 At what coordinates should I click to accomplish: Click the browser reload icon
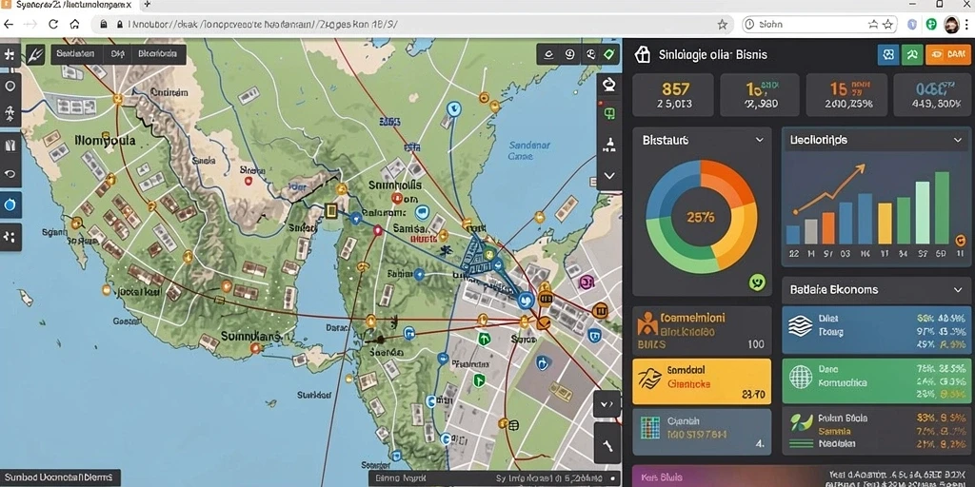coord(53,24)
